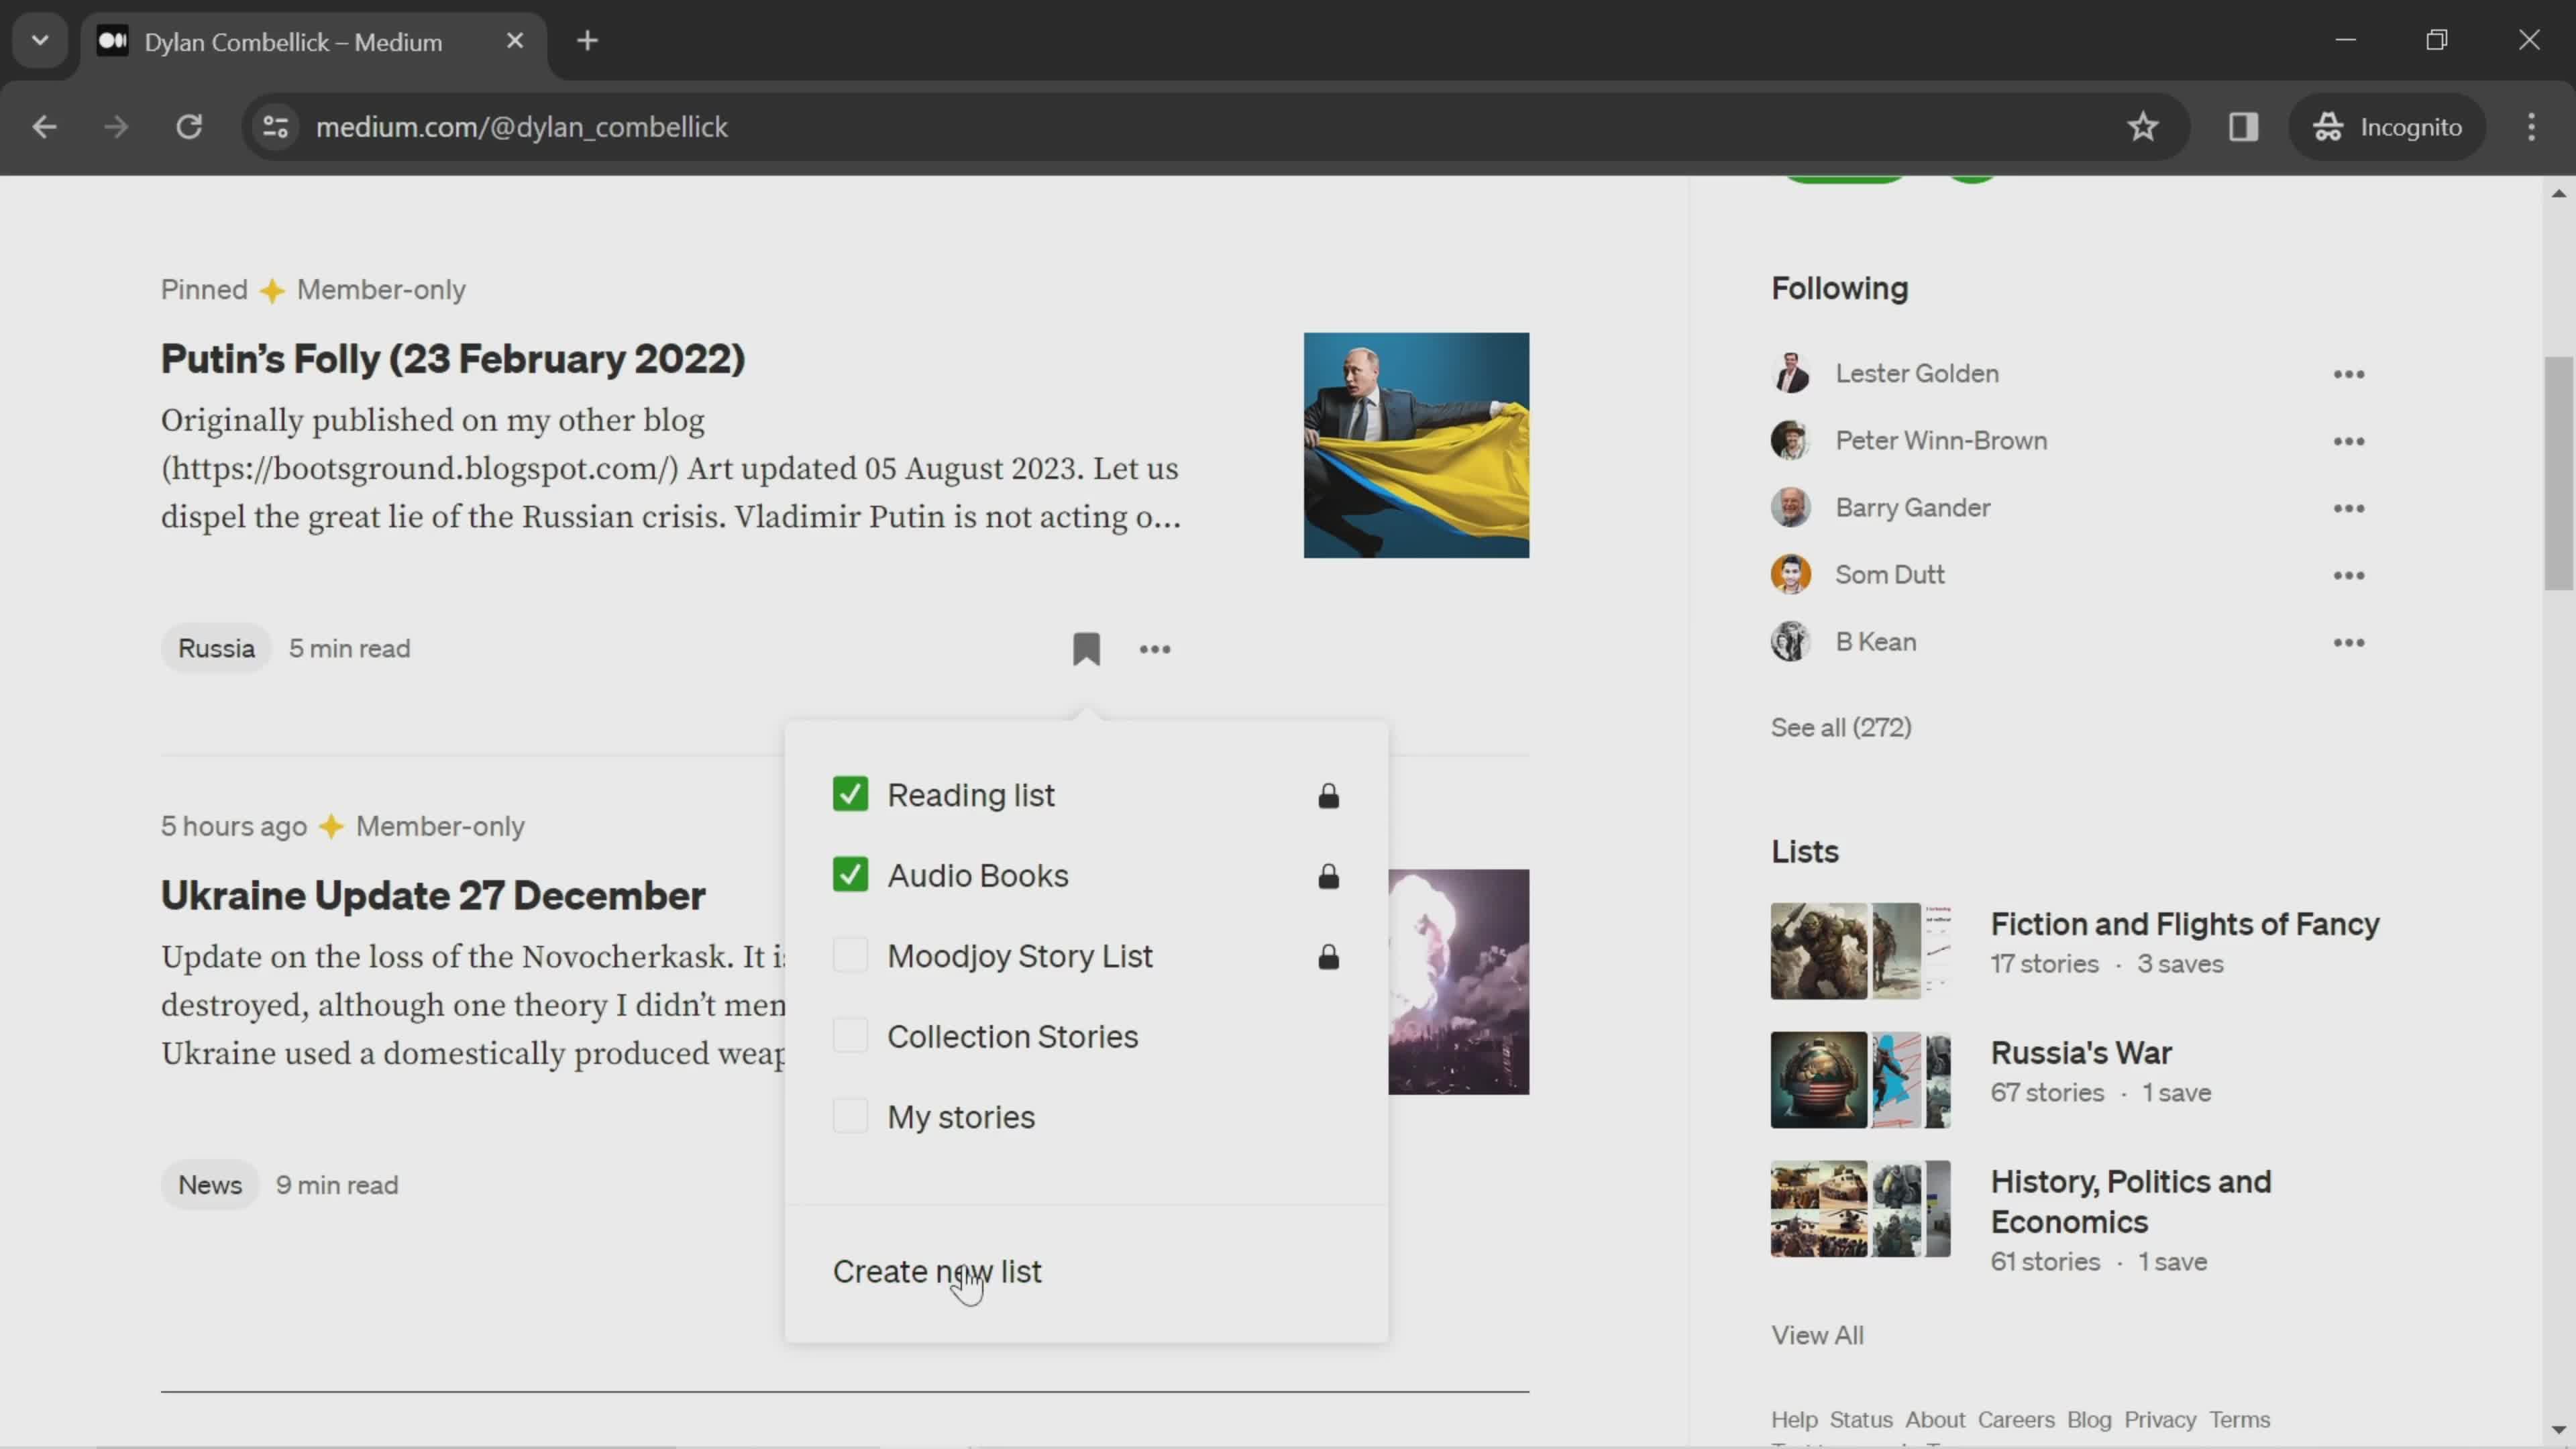Open a new browser tab
The width and height of the screenshot is (2576, 1449).
588,41
